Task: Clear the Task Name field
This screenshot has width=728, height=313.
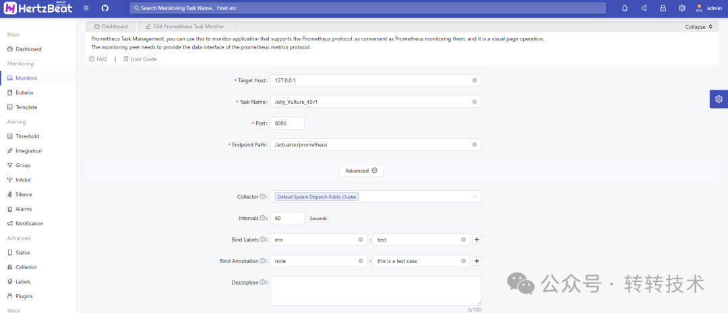Action: pyautogui.click(x=475, y=102)
